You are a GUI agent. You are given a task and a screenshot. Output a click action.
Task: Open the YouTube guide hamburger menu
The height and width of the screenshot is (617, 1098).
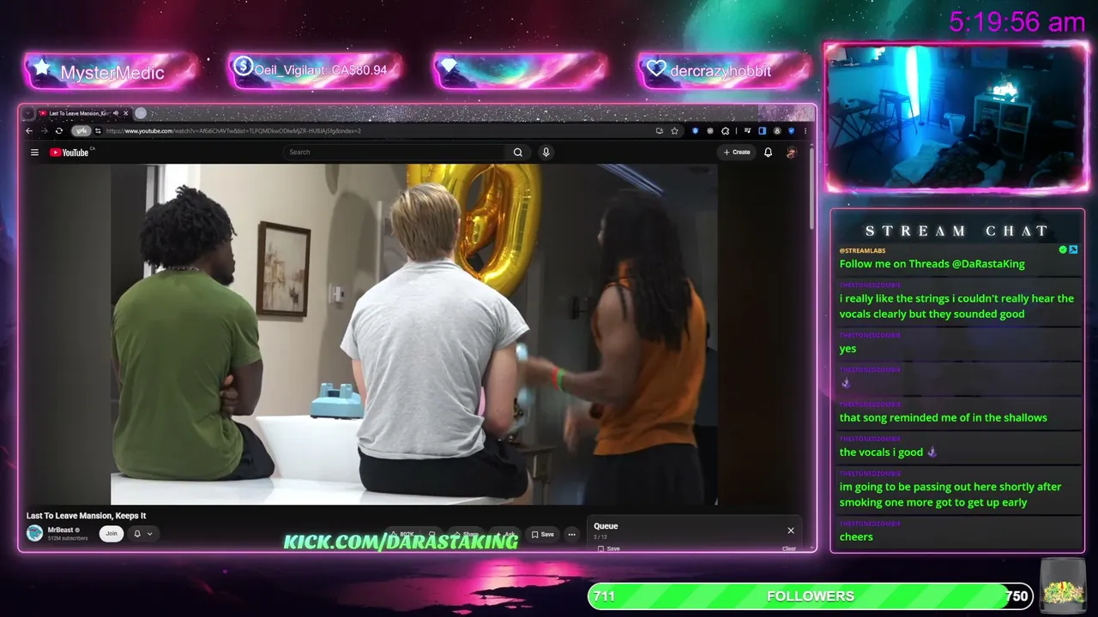point(34,153)
